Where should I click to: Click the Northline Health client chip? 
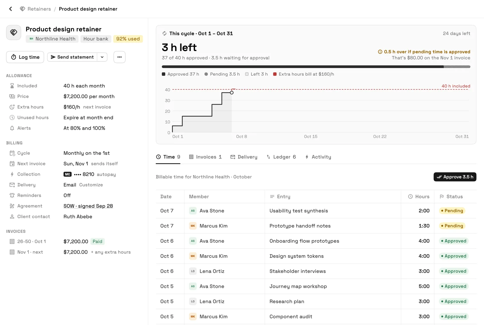(52, 39)
